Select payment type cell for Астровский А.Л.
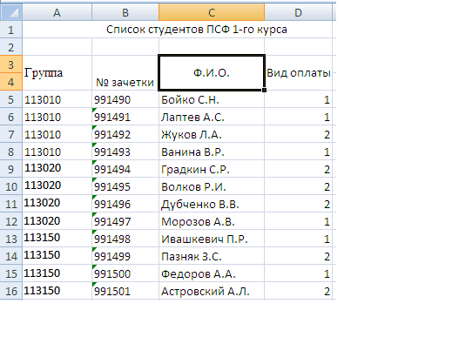 click(298, 291)
